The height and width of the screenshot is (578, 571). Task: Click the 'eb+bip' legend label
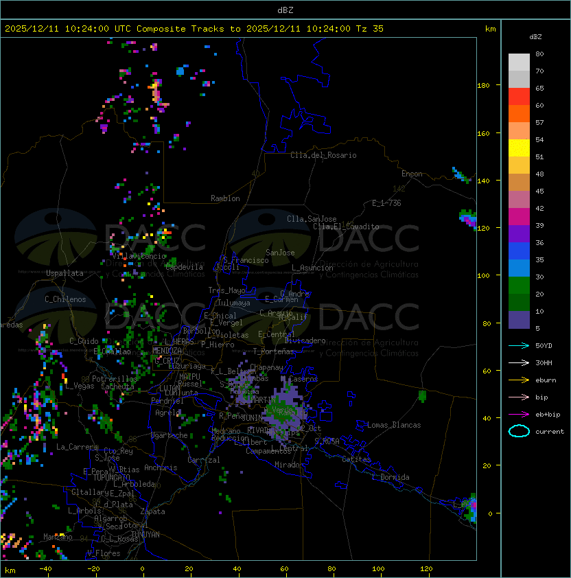[548, 415]
